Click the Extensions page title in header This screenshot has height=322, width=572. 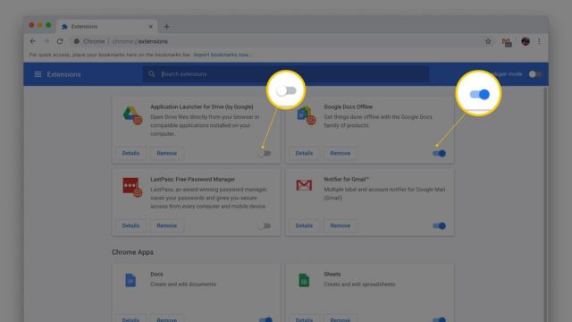pyautogui.click(x=63, y=74)
